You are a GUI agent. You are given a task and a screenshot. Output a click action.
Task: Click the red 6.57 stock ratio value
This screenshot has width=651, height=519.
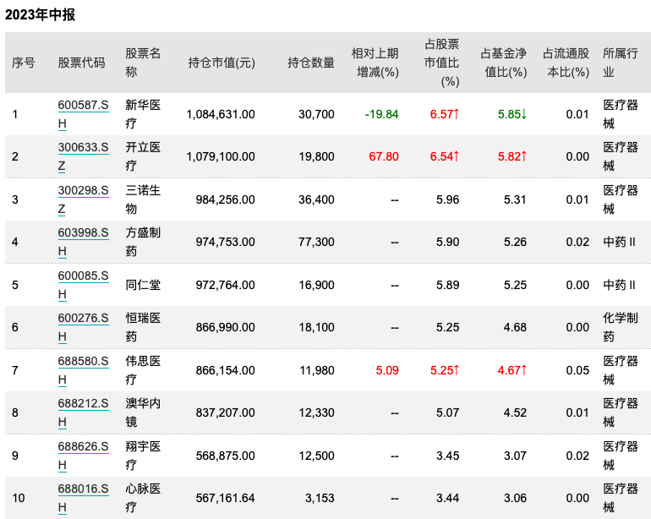pos(444,114)
